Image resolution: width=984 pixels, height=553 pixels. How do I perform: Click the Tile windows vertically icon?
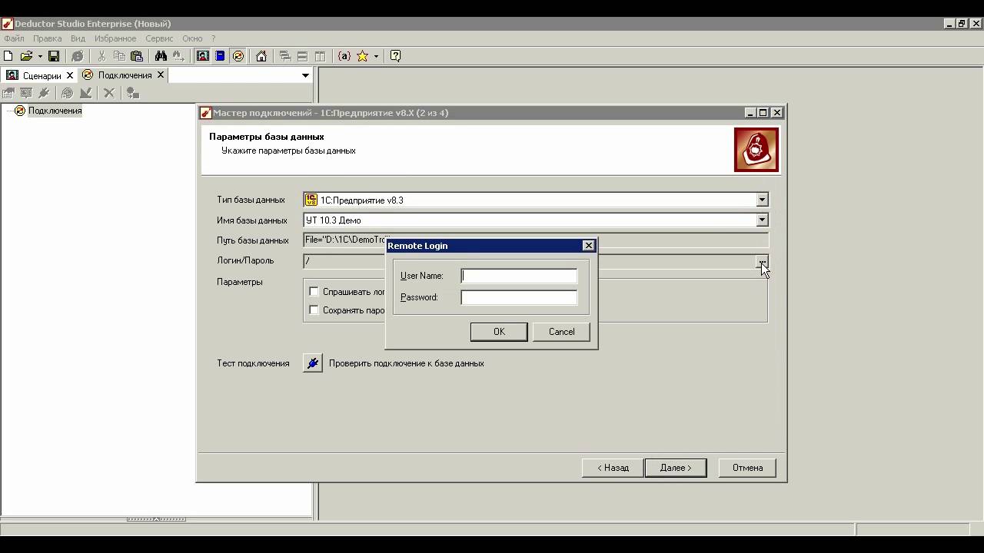(x=321, y=56)
